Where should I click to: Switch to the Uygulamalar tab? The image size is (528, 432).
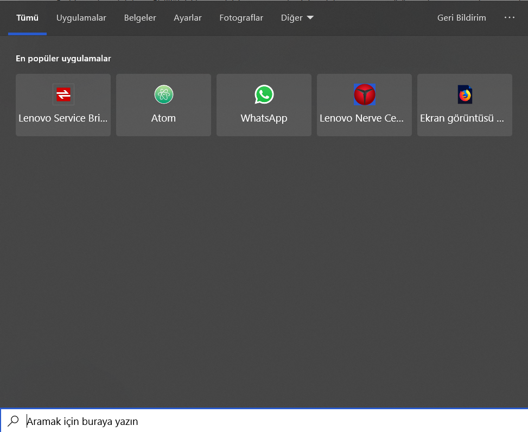[81, 18]
